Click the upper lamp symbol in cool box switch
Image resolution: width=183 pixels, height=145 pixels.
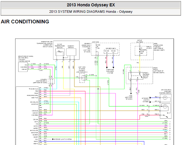click(165, 98)
